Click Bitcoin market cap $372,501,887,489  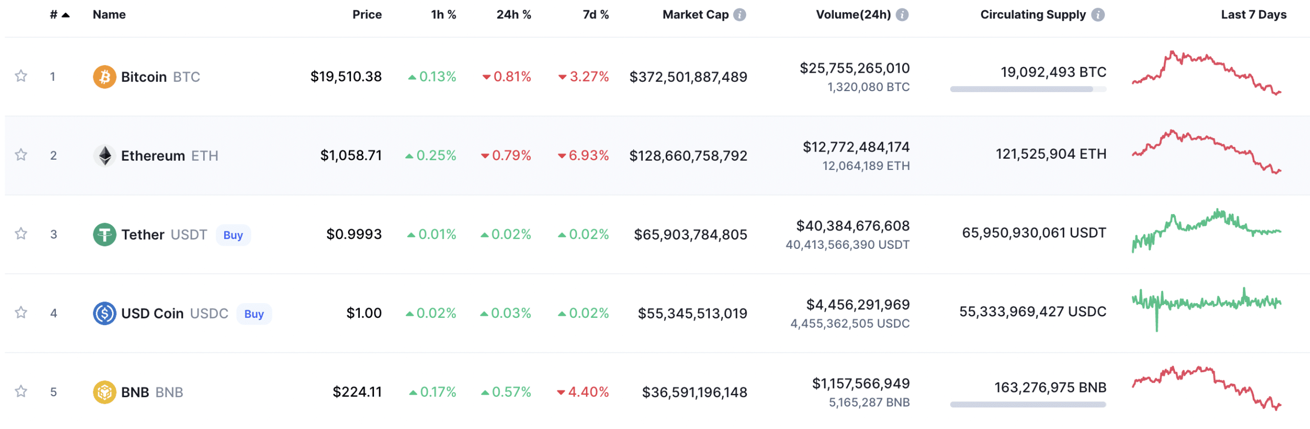[x=688, y=77]
